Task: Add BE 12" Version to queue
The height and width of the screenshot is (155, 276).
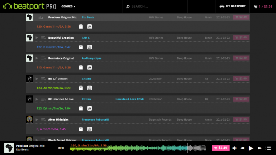Action: pyautogui.click(x=43, y=79)
